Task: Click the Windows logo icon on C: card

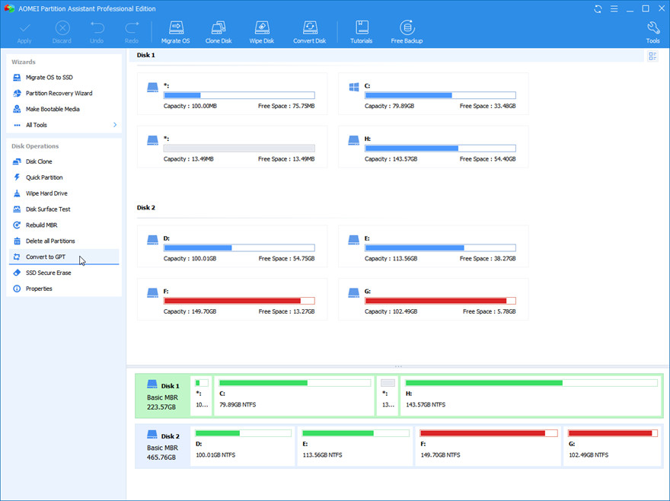Action: pos(354,88)
